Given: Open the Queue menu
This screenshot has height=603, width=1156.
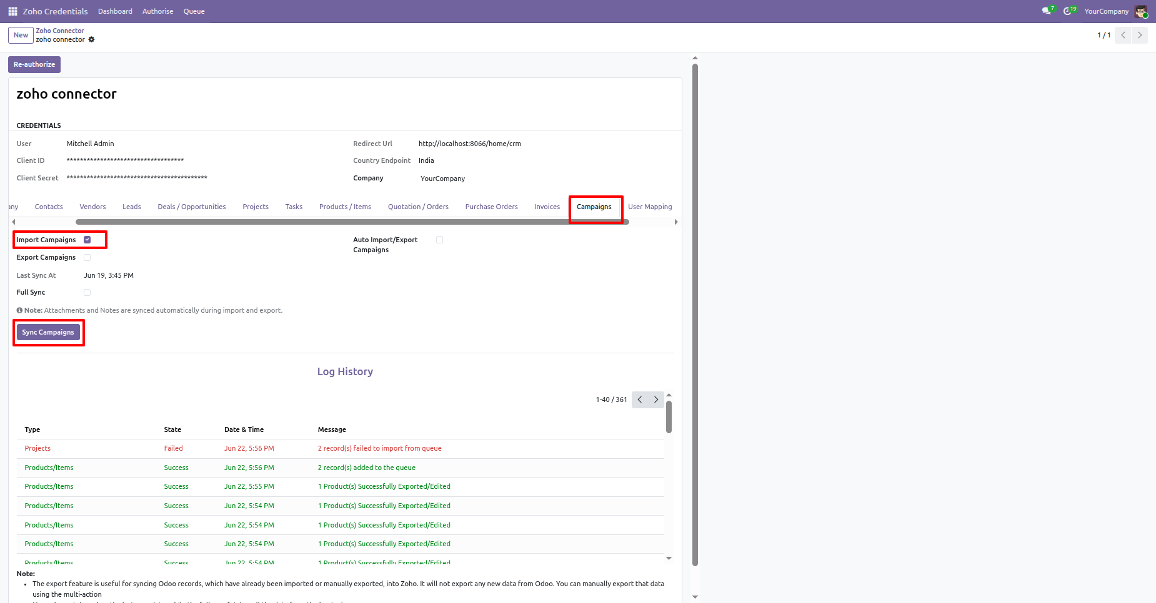Looking at the screenshot, I should 194,11.
